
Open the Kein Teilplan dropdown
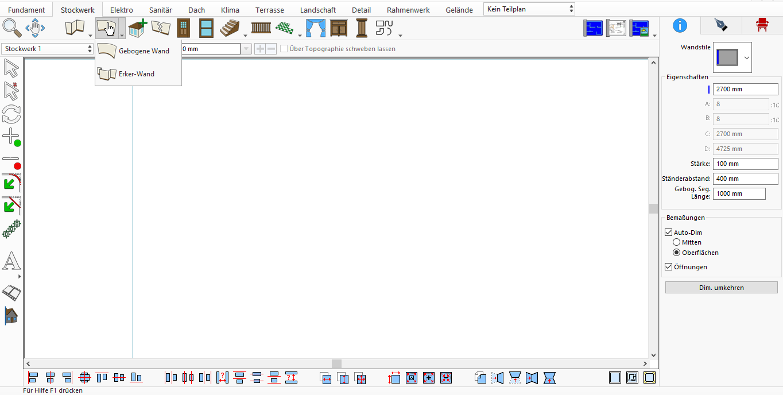(x=529, y=9)
